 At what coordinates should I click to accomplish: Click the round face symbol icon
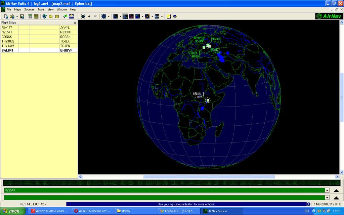click(157, 16)
